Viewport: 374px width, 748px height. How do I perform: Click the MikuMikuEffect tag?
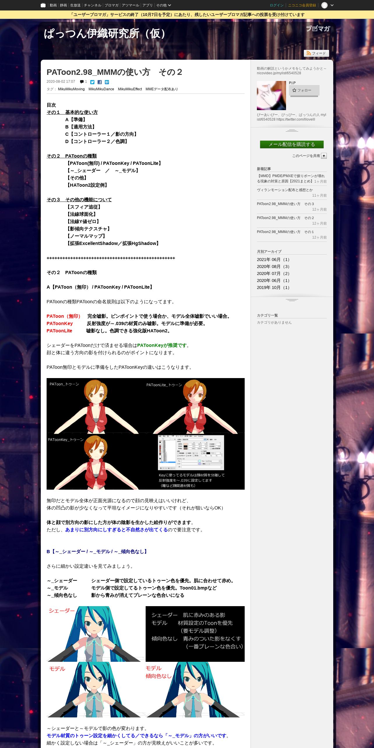(x=130, y=89)
